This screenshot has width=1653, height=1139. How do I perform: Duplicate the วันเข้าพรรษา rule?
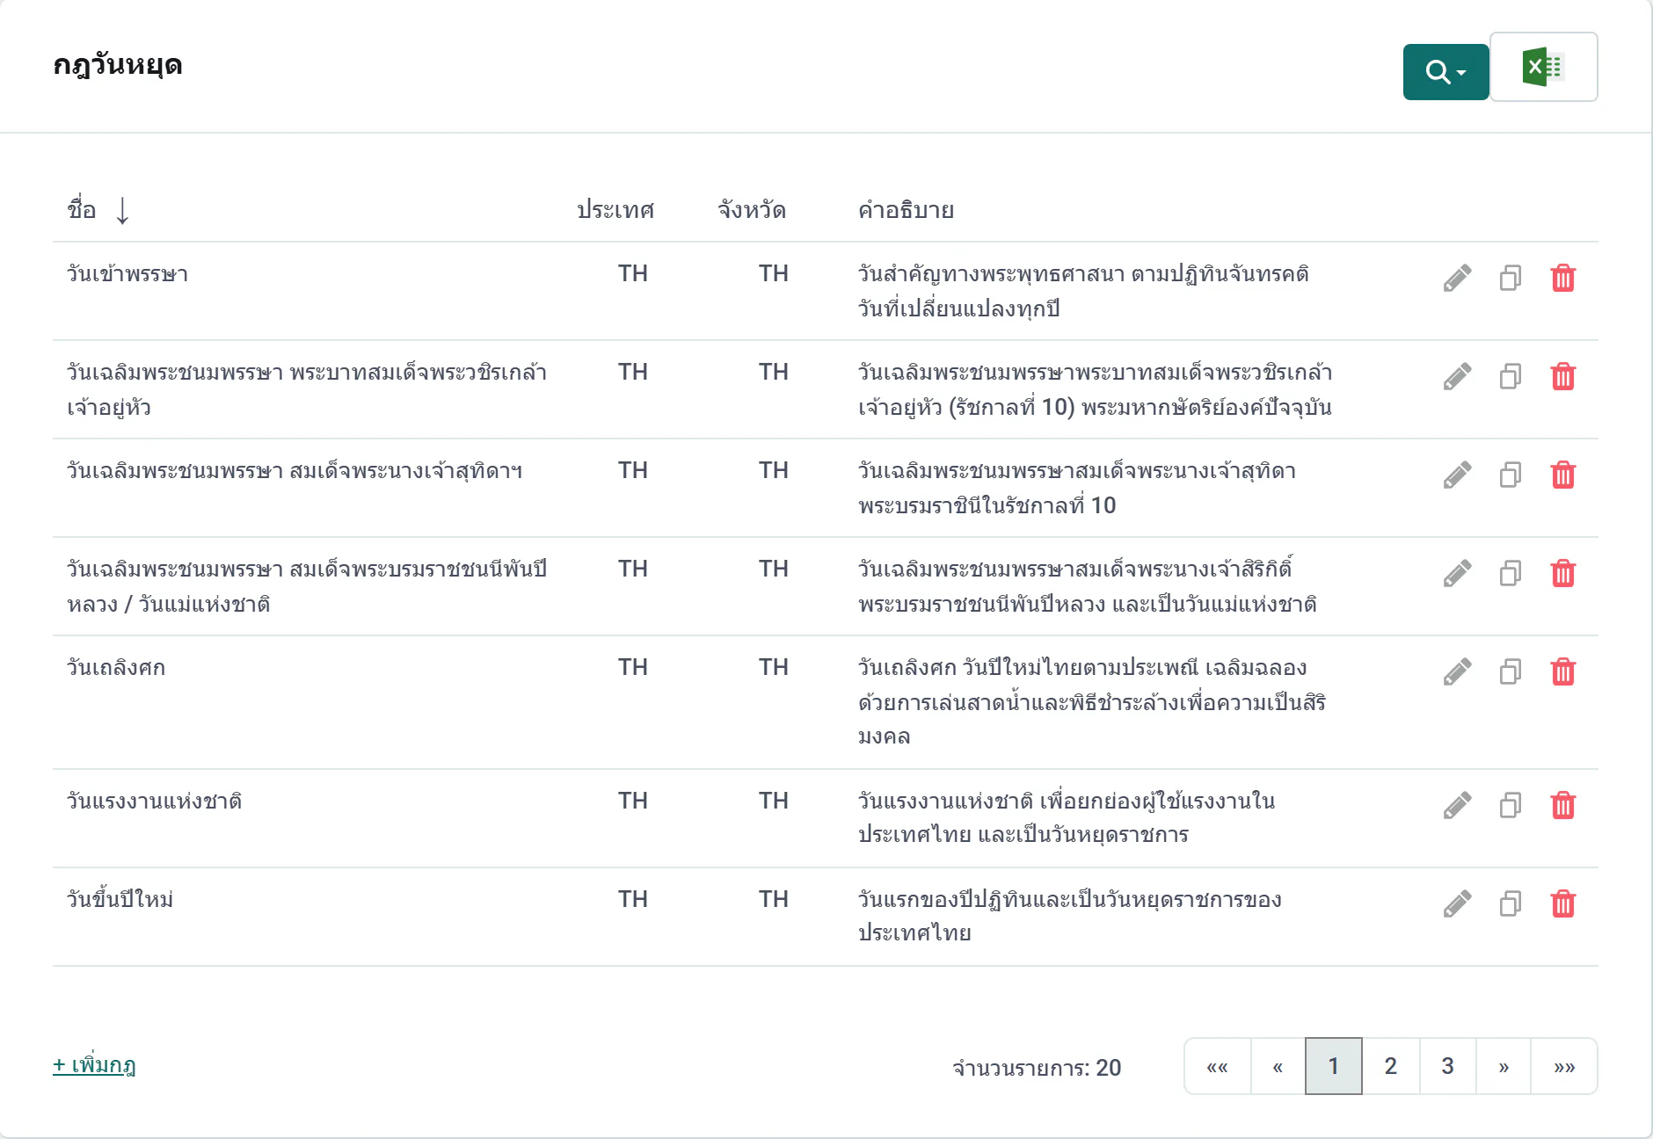point(1511,278)
